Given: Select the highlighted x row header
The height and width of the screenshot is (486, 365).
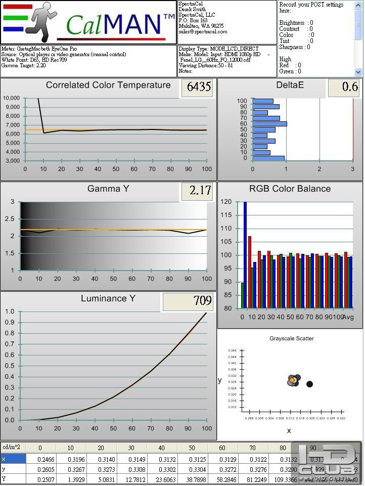Looking at the screenshot, I should [x=13, y=459].
